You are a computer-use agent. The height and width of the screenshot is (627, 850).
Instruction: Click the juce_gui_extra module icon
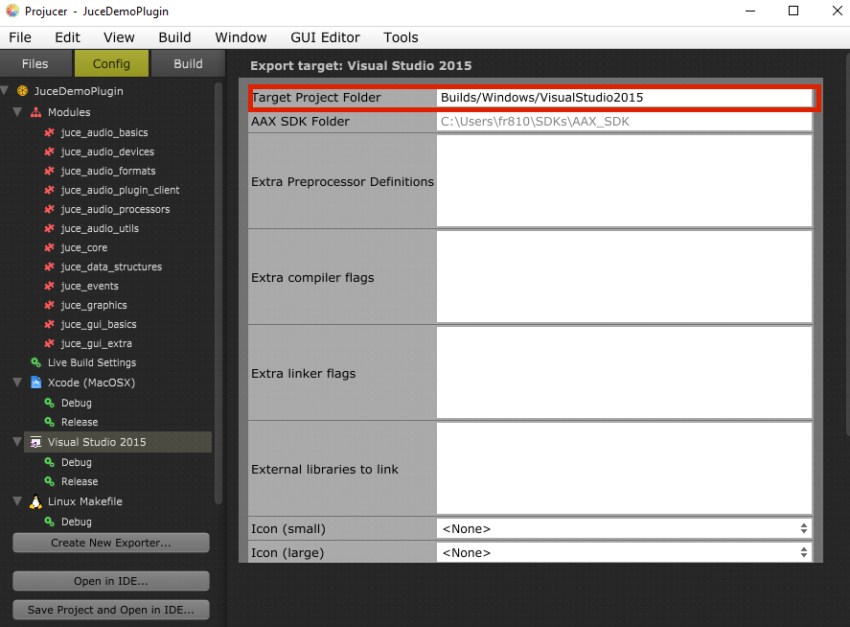tap(49, 343)
